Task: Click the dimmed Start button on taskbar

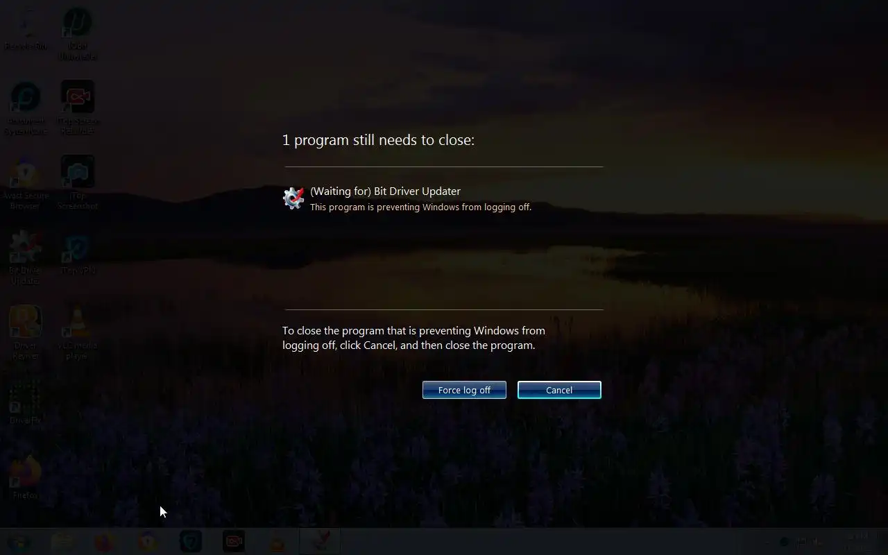Action: [20, 542]
